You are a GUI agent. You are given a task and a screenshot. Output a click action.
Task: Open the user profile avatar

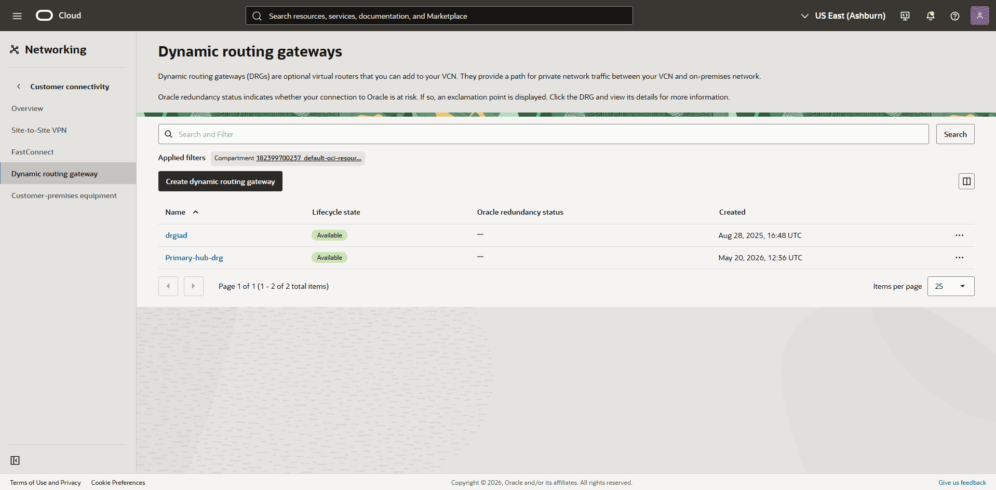[x=979, y=16]
